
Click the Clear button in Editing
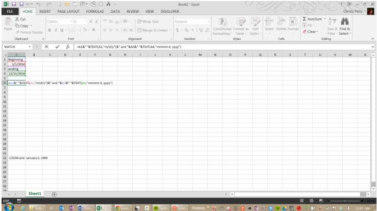tap(310, 32)
